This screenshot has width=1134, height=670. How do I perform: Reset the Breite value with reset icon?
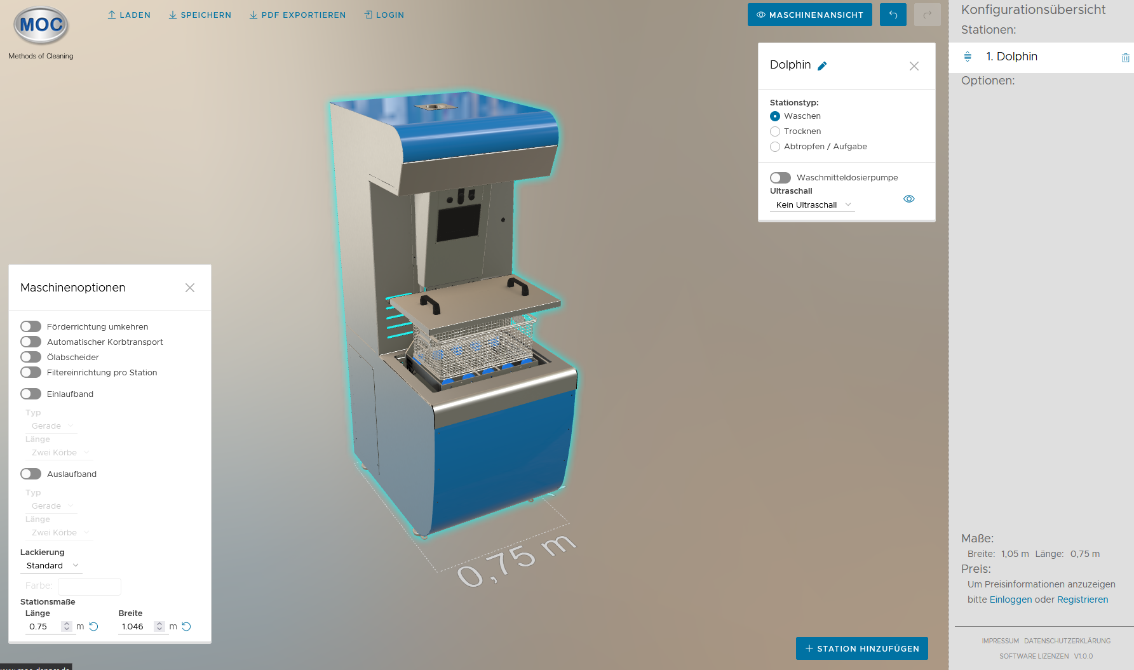pyautogui.click(x=187, y=626)
